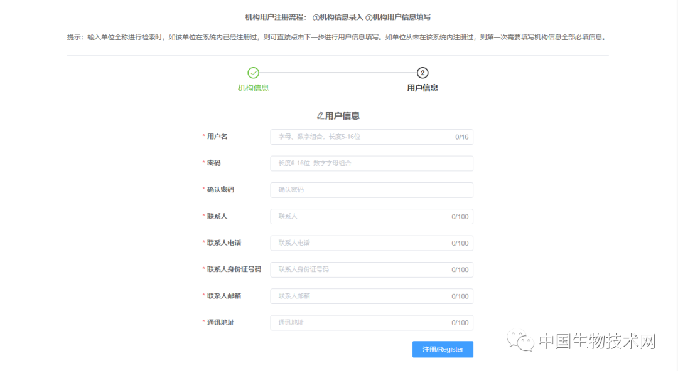
Task: Click the step 2 circle icon
Action: click(422, 73)
